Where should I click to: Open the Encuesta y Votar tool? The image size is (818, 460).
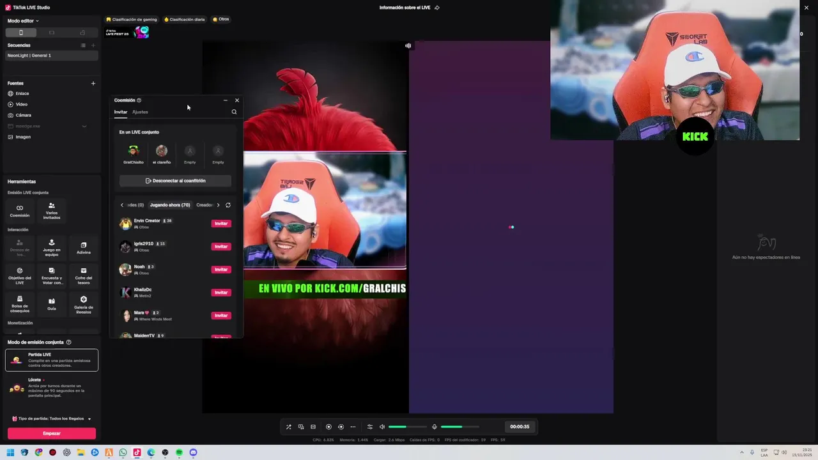[52, 275]
